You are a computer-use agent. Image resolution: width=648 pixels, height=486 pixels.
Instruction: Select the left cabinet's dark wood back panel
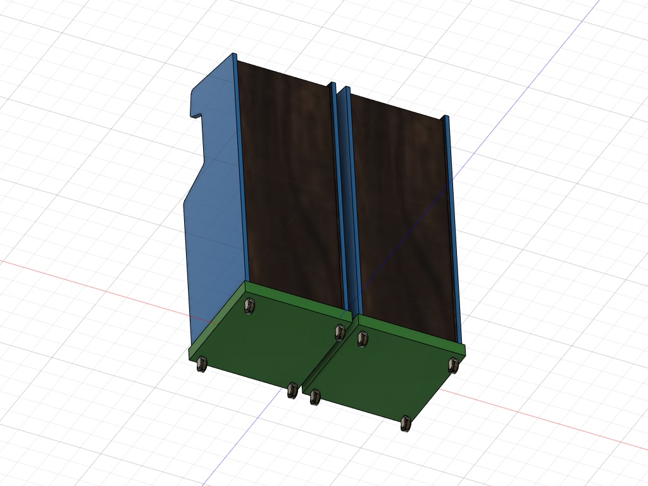(291, 186)
